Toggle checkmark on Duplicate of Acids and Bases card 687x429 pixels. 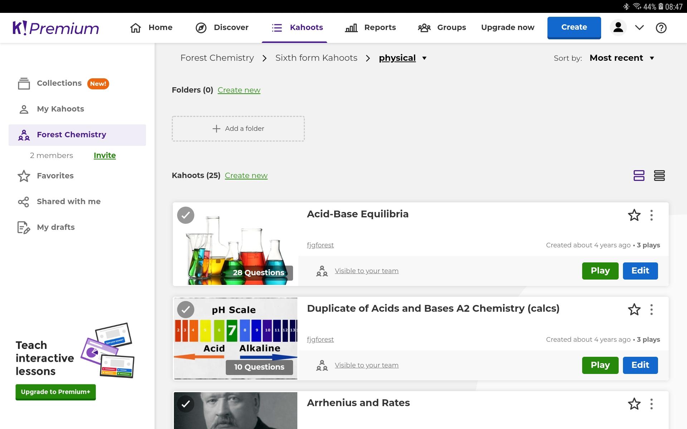(x=186, y=310)
